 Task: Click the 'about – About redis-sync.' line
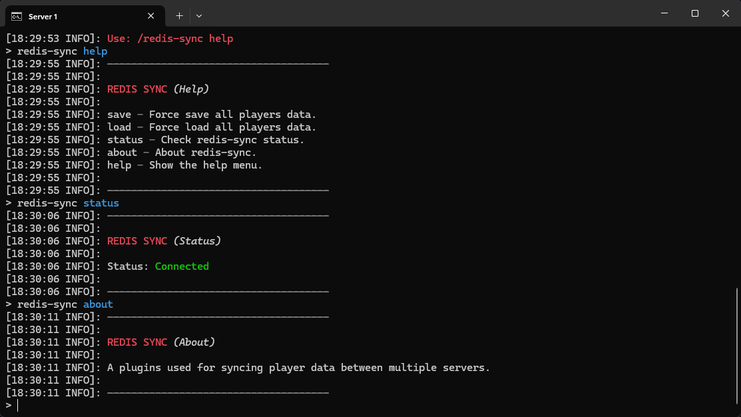pos(182,153)
